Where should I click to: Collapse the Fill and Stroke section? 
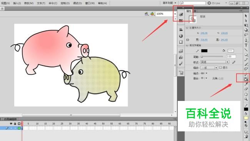tap(187, 45)
